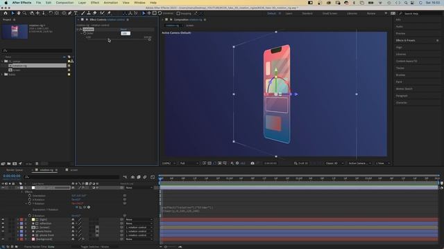
Task: Select the Small Screen workspace
Action: pyautogui.click(x=330, y=13)
